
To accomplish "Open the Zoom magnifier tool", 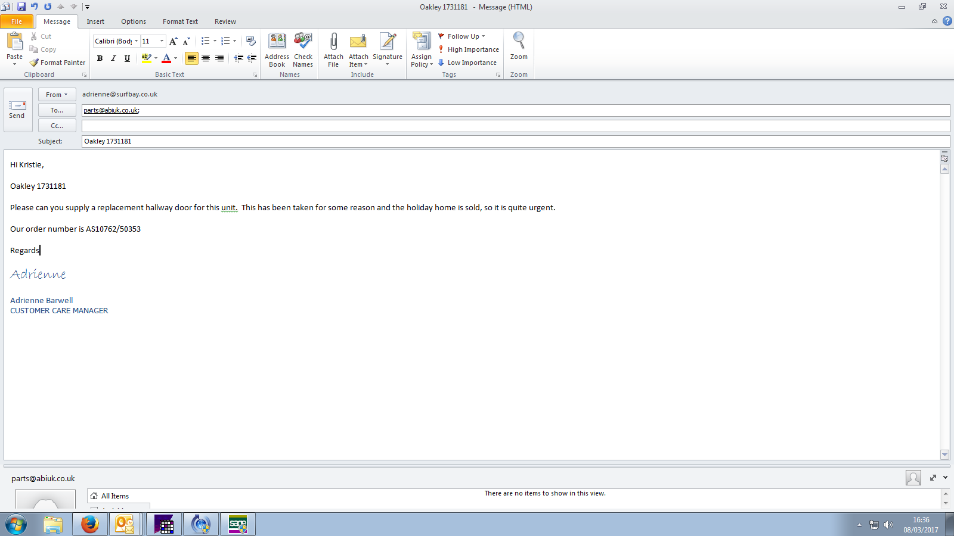I will point(519,46).
